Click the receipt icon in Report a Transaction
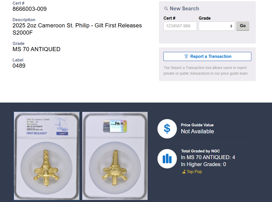 tap(186, 57)
